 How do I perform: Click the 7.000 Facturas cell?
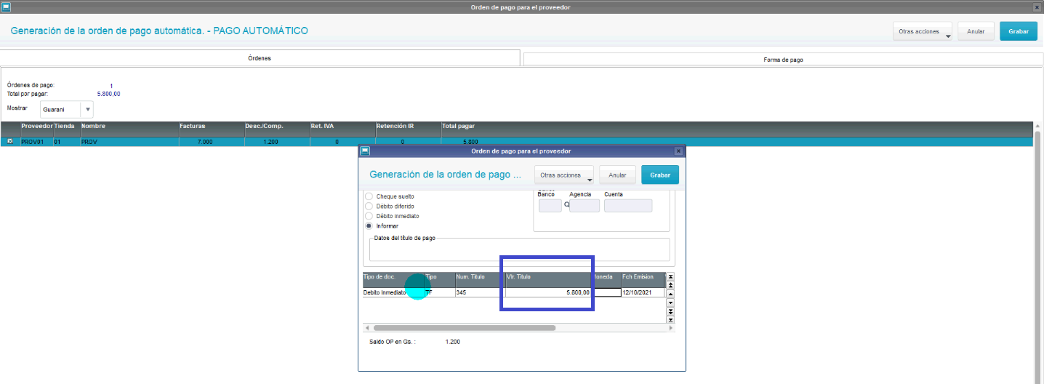coord(212,142)
